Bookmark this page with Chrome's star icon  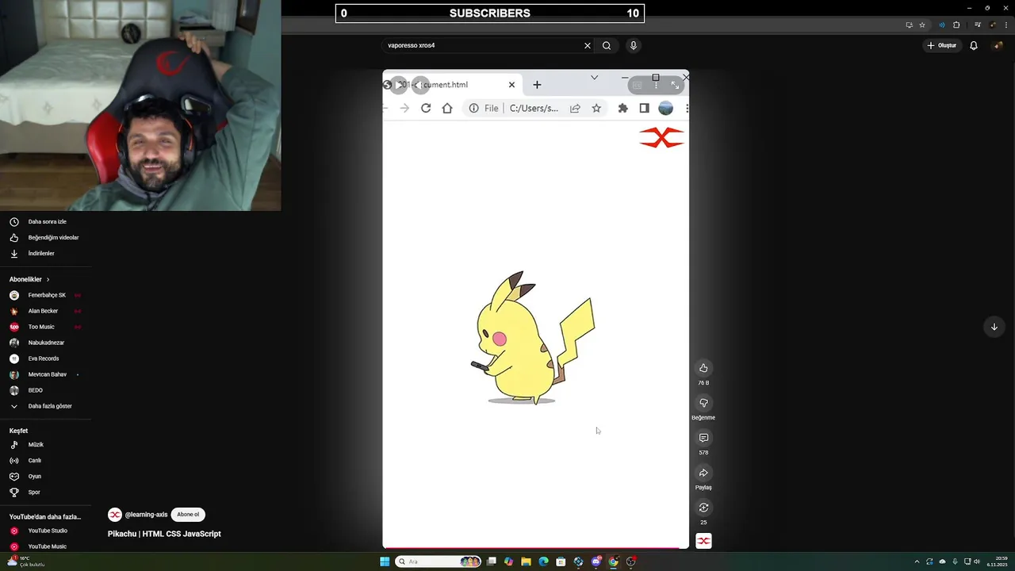(922, 25)
